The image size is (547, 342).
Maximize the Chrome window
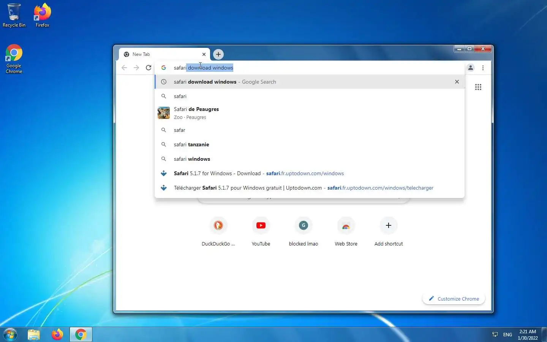pyautogui.click(x=470, y=49)
